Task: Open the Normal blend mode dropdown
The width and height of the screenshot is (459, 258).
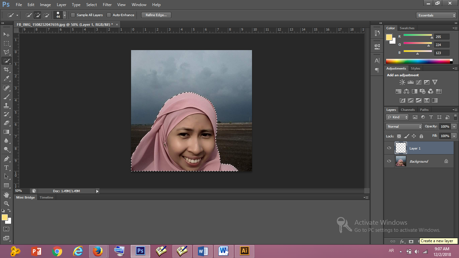Action: tap(404, 126)
